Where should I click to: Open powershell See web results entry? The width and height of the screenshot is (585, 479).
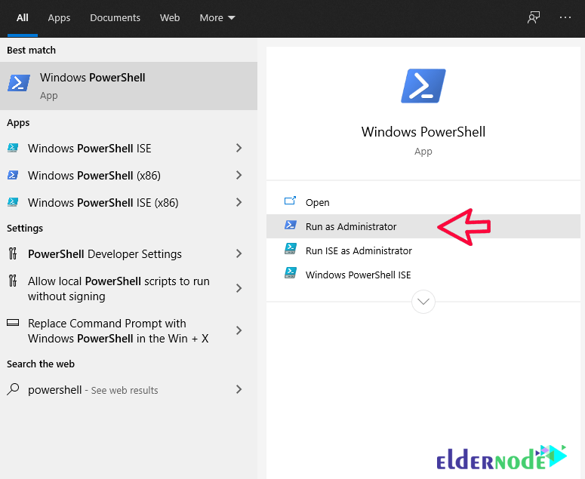[x=129, y=390]
